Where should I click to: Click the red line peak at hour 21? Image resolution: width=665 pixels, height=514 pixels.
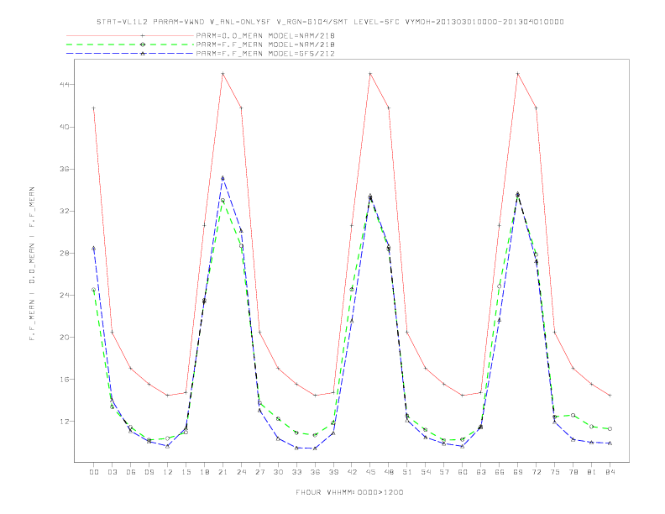(x=223, y=74)
